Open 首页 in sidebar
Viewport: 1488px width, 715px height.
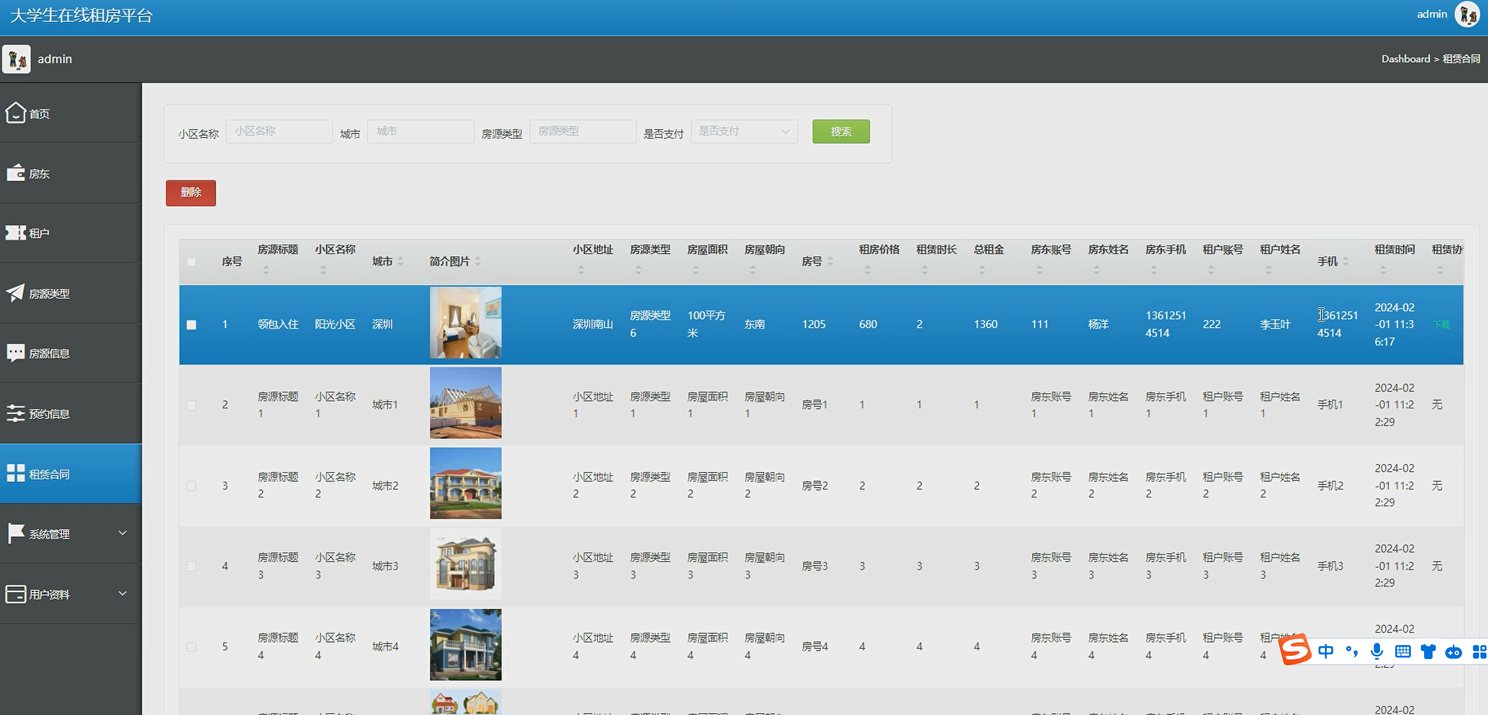click(x=70, y=113)
